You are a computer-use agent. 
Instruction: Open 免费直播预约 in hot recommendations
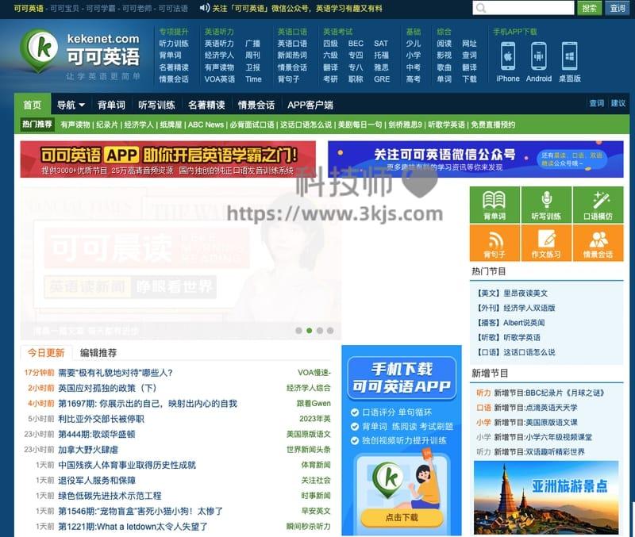pos(493,125)
